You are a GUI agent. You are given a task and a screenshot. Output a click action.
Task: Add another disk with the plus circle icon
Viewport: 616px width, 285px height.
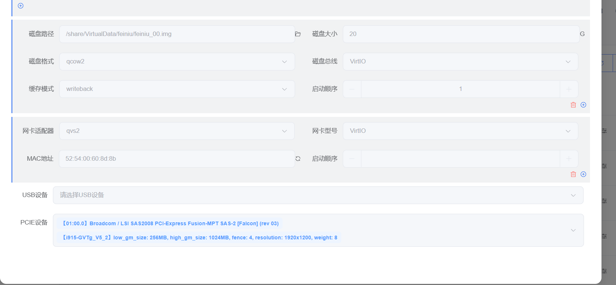[583, 105]
